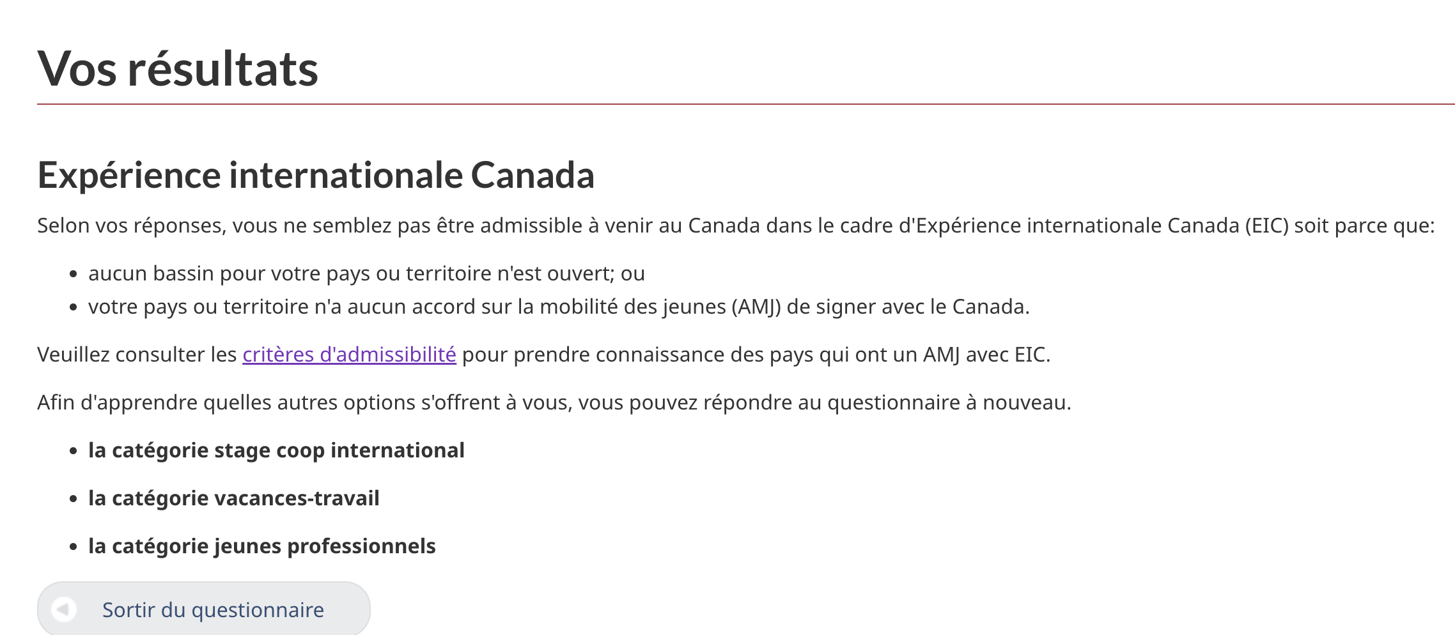Click the bullet dot before aucun bassin
Viewport: 1455px width, 635px height.
(x=74, y=274)
